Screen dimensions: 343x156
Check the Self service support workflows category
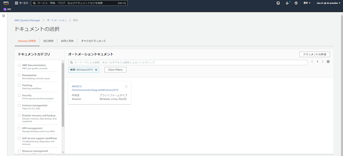tap(19, 138)
